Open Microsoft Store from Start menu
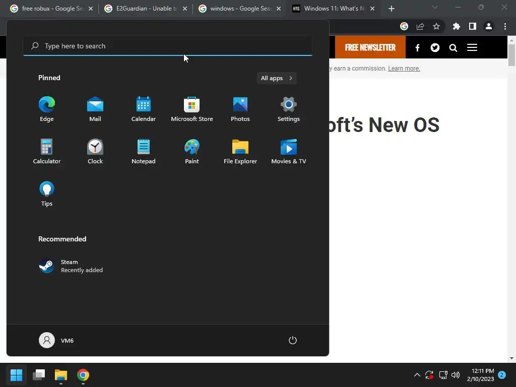Viewport: 516px width, 387px height. 192,109
